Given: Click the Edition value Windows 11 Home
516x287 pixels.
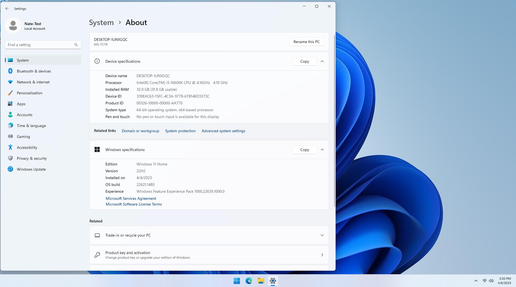Looking at the screenshot, I should pos(152,164).
